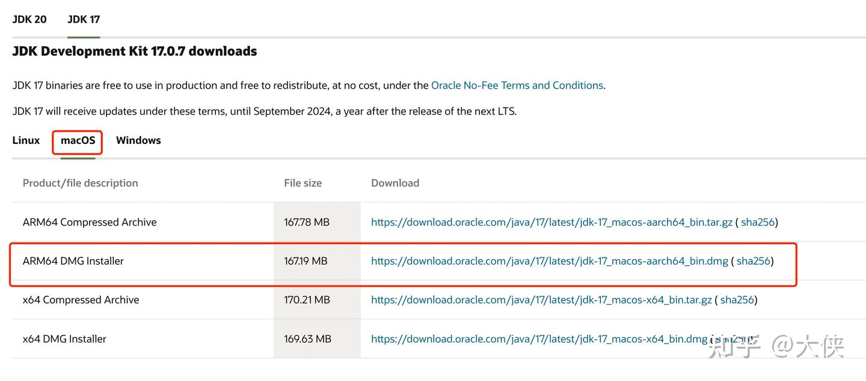Select the JDK 17 tab
Viewport: 866px width, 381px height.
click(84, 19)
